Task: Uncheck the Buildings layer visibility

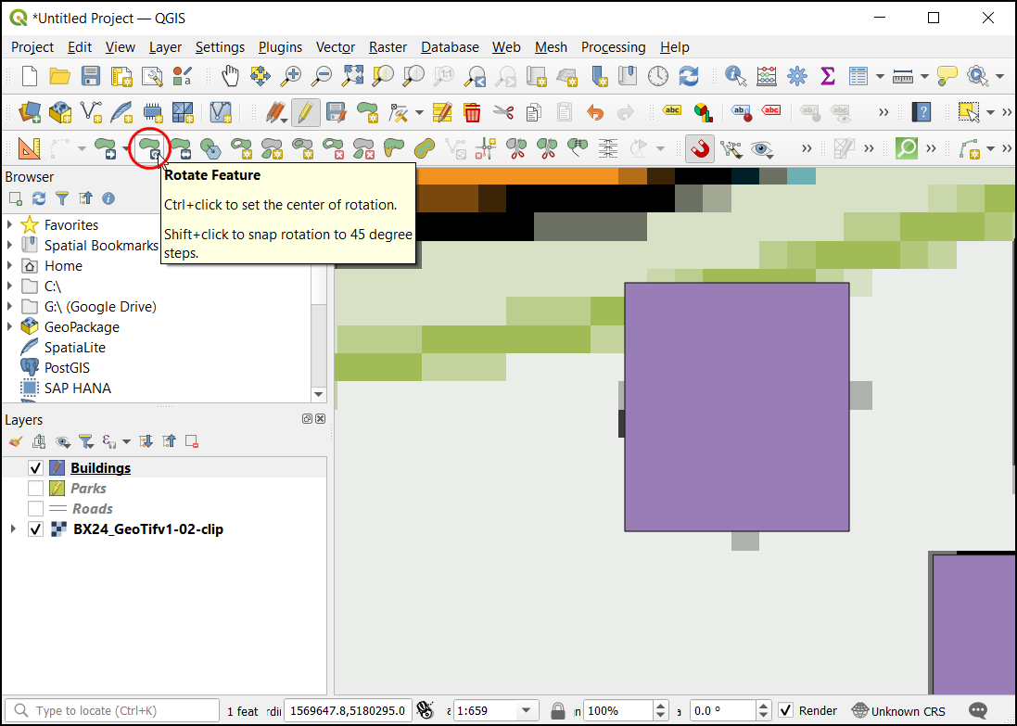Action: click(36, 468)
